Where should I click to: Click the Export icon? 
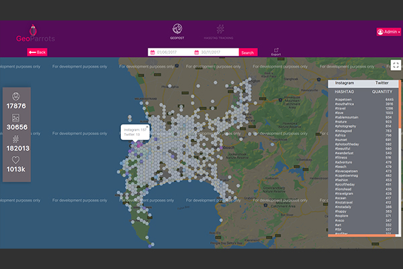pyautogui.click(x=275, y=50)
